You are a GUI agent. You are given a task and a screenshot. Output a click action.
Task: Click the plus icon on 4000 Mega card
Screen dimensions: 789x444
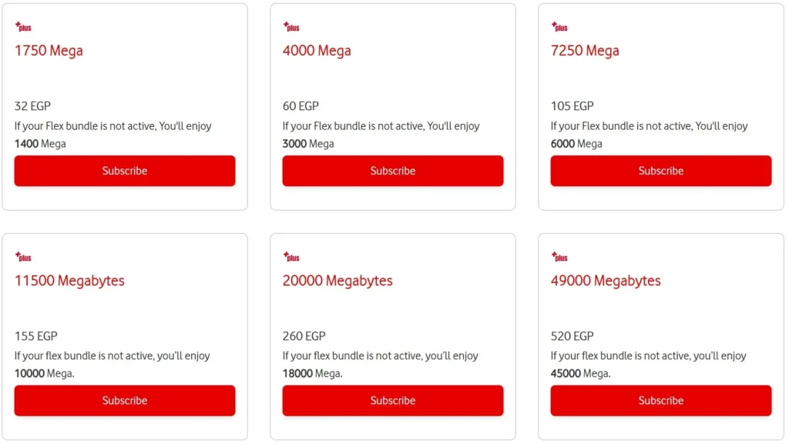point(291,27)
